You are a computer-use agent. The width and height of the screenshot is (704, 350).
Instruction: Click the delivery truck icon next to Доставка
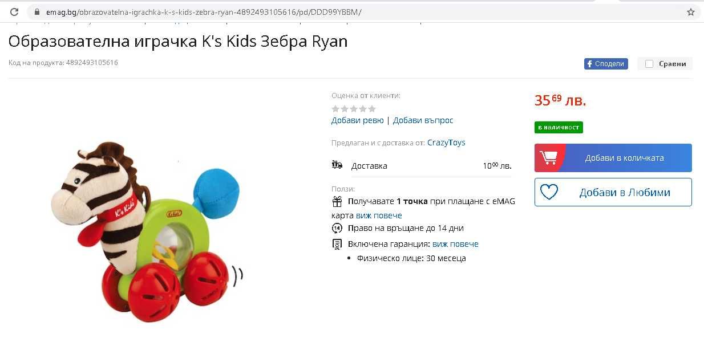pos(337,165)
